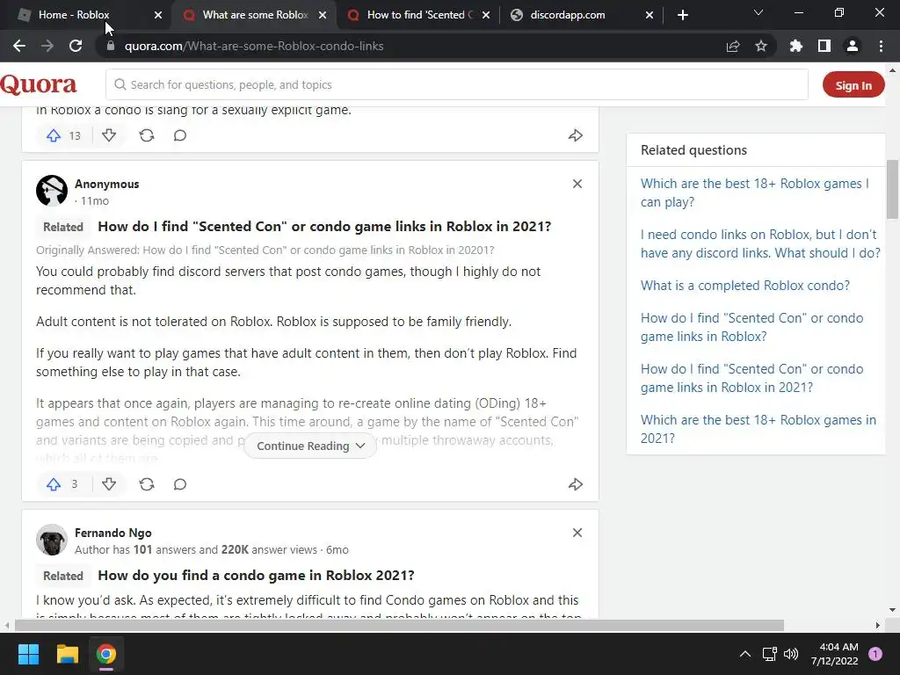Reshare the Anonymous answer

point(147,484)
